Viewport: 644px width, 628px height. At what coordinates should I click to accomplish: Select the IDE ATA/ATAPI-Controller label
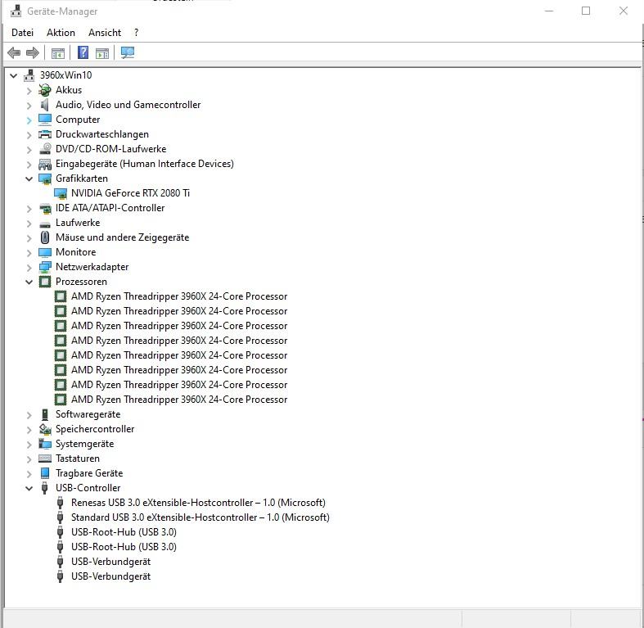coord(110,208)
